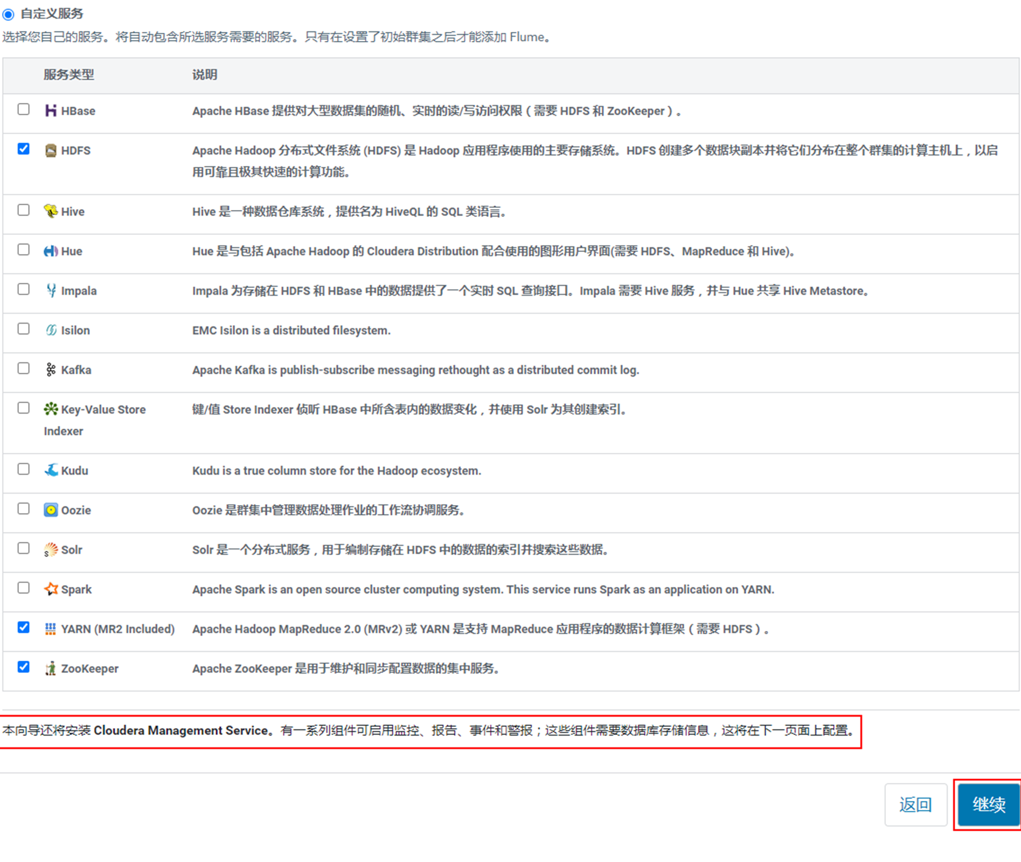Click the 'EMC Isilon is a distributed filesystem' description
1021x862 pixels.
coord(291,330)
